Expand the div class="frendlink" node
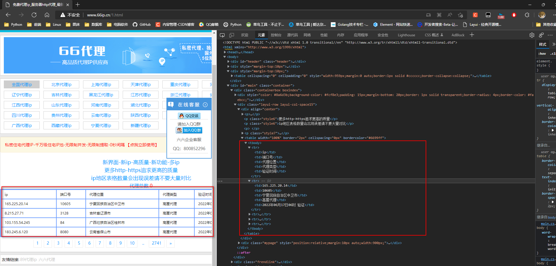 coord(232,262)
